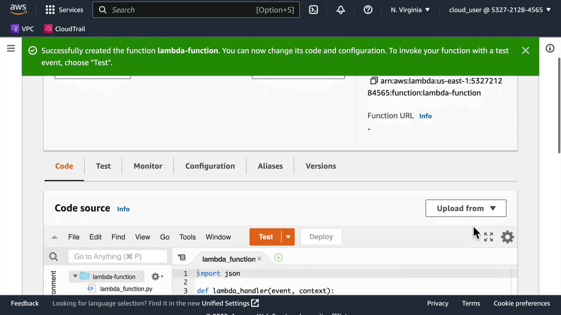
Task: Expand the N. Virginia region dropdown
Action: 410,10
